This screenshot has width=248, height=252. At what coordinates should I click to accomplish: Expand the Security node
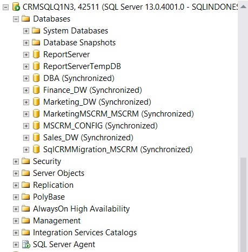point(16,161)
